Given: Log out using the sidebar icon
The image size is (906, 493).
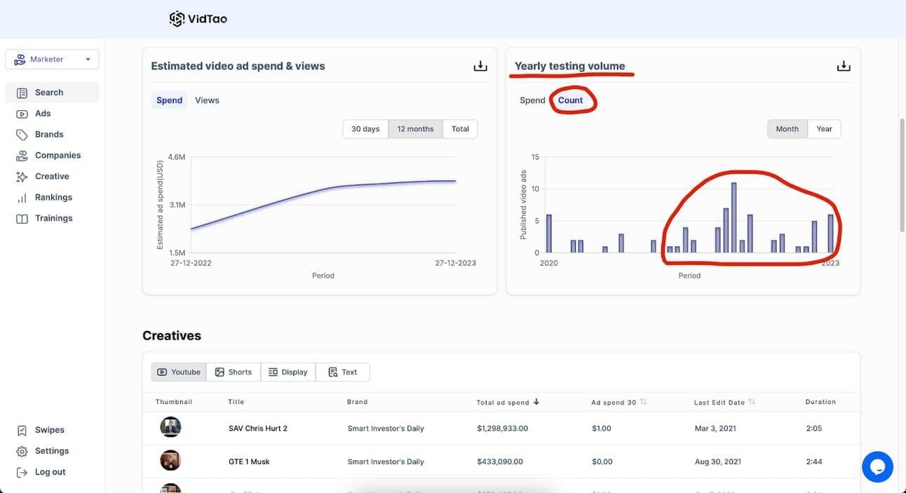Looking at the screenshot, I should click(x=22, y=472).
